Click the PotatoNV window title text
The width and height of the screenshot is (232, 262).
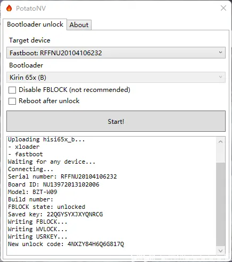tap(31, 9)
